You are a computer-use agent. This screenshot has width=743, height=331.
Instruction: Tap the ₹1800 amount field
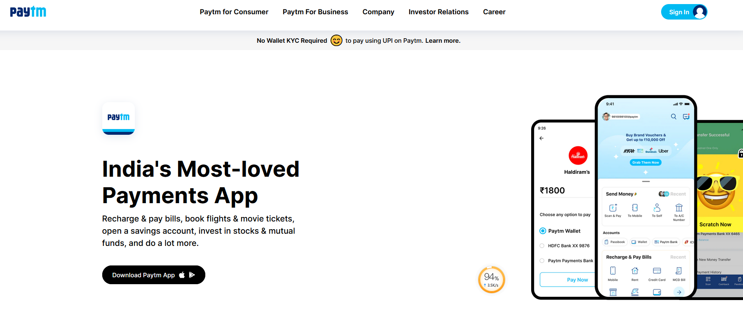[x=567, y=191]
